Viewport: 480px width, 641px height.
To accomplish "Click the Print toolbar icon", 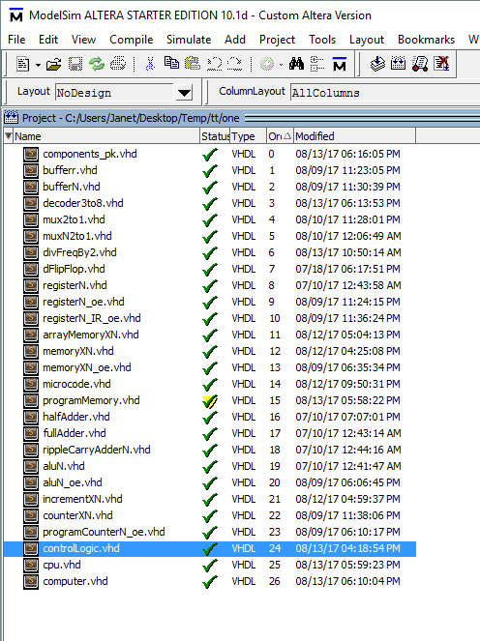I will point(118,64).
